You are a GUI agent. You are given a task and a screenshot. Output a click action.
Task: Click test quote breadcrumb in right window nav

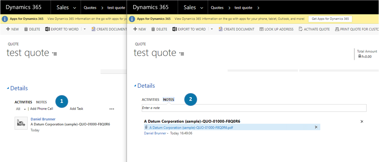pos(243,8)
